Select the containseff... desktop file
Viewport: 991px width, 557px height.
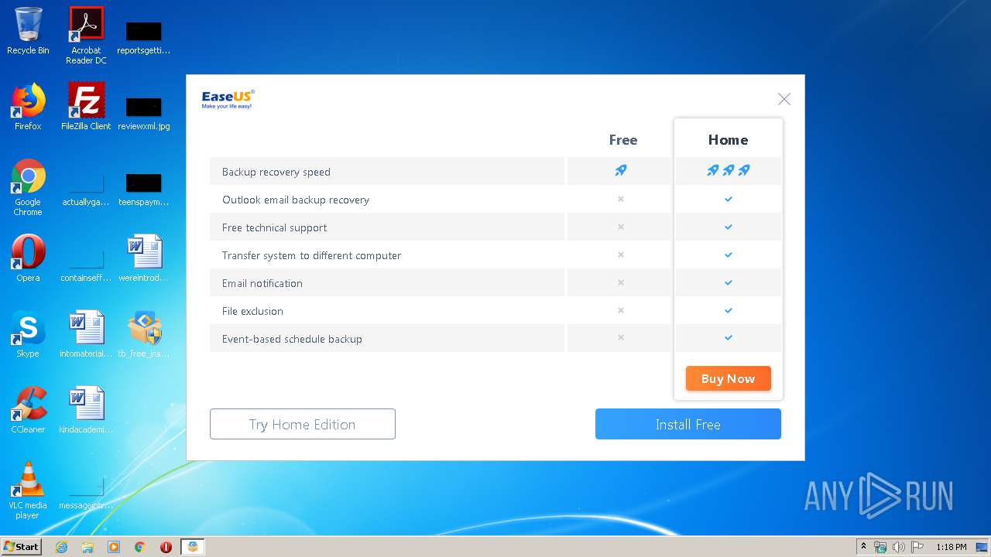[x=86, y=265]
